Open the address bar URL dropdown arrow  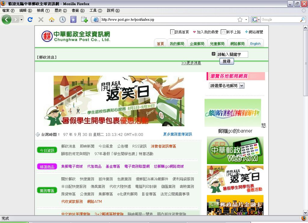pos(246,20)
